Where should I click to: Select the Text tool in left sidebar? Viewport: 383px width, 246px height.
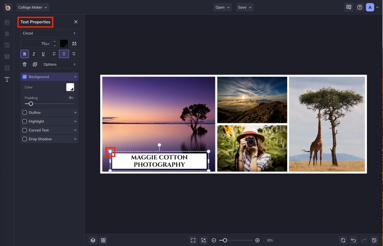[7, 79]
